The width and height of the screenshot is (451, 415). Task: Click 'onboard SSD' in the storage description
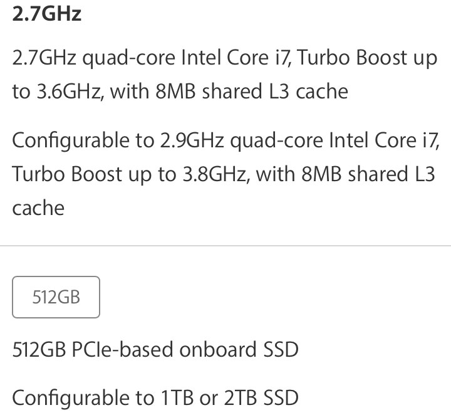pyautogui.click(x=239, y=349)
